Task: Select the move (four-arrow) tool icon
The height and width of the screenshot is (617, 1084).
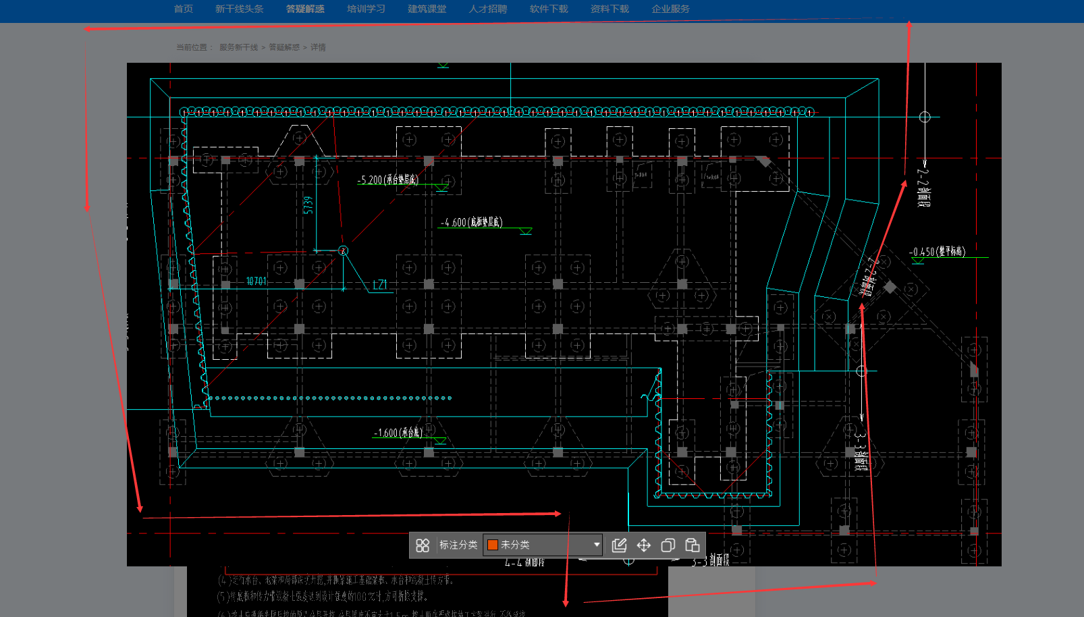Action: coord(644,545)
